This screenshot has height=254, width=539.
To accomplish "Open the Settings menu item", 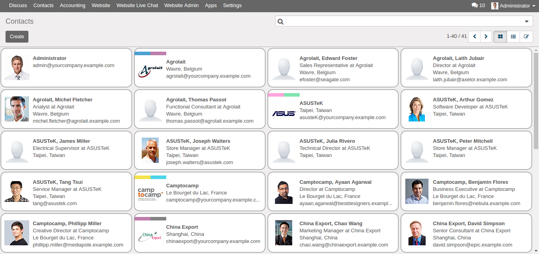I will coord(232,6).
